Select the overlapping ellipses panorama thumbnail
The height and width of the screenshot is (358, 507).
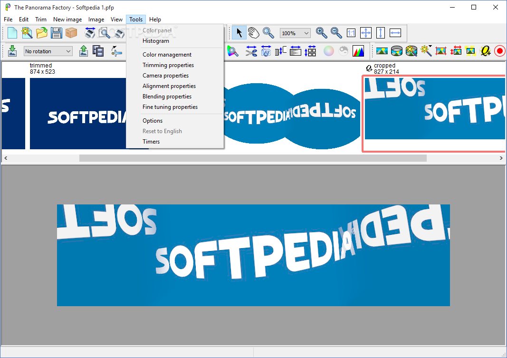292,116
